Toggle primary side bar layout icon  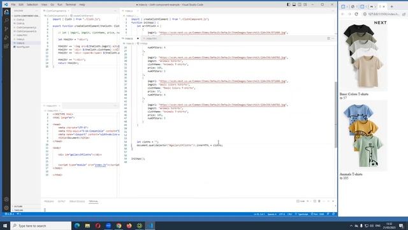[x=288, y=4]
